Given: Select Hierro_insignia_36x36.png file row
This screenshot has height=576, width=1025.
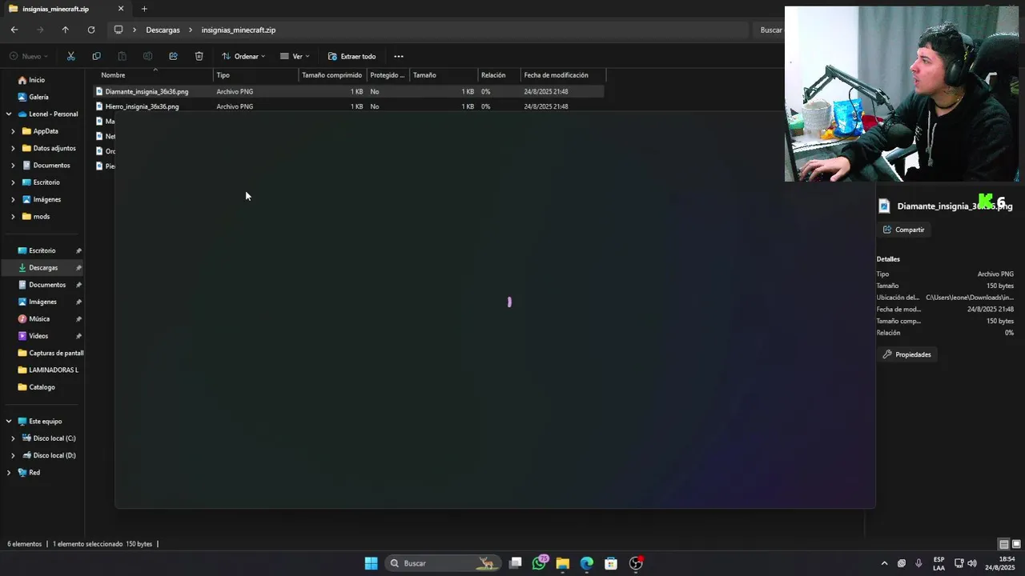Looking at the screenshot, I should coord(349,106).
